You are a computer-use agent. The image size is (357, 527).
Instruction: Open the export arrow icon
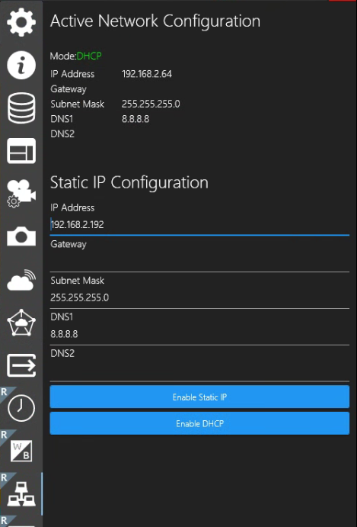pyautogui.click(x=21, y=365)
